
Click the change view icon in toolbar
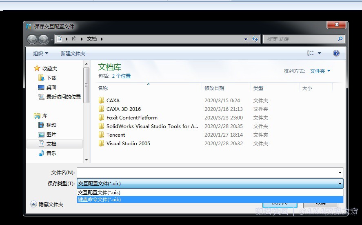(311, 54)
